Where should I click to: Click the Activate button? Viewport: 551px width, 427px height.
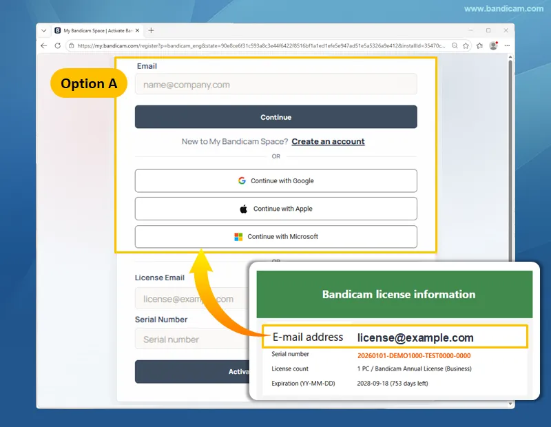point(192,371)
